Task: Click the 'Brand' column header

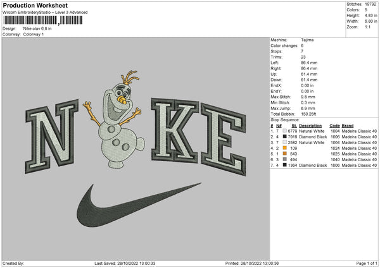Action: pos(348,126)
